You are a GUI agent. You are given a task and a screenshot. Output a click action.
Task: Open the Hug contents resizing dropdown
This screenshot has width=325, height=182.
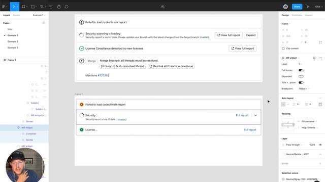310,128
